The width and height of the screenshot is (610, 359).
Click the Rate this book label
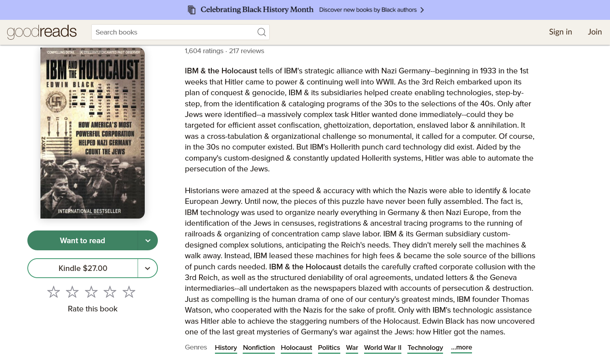(x=92, y=309)
